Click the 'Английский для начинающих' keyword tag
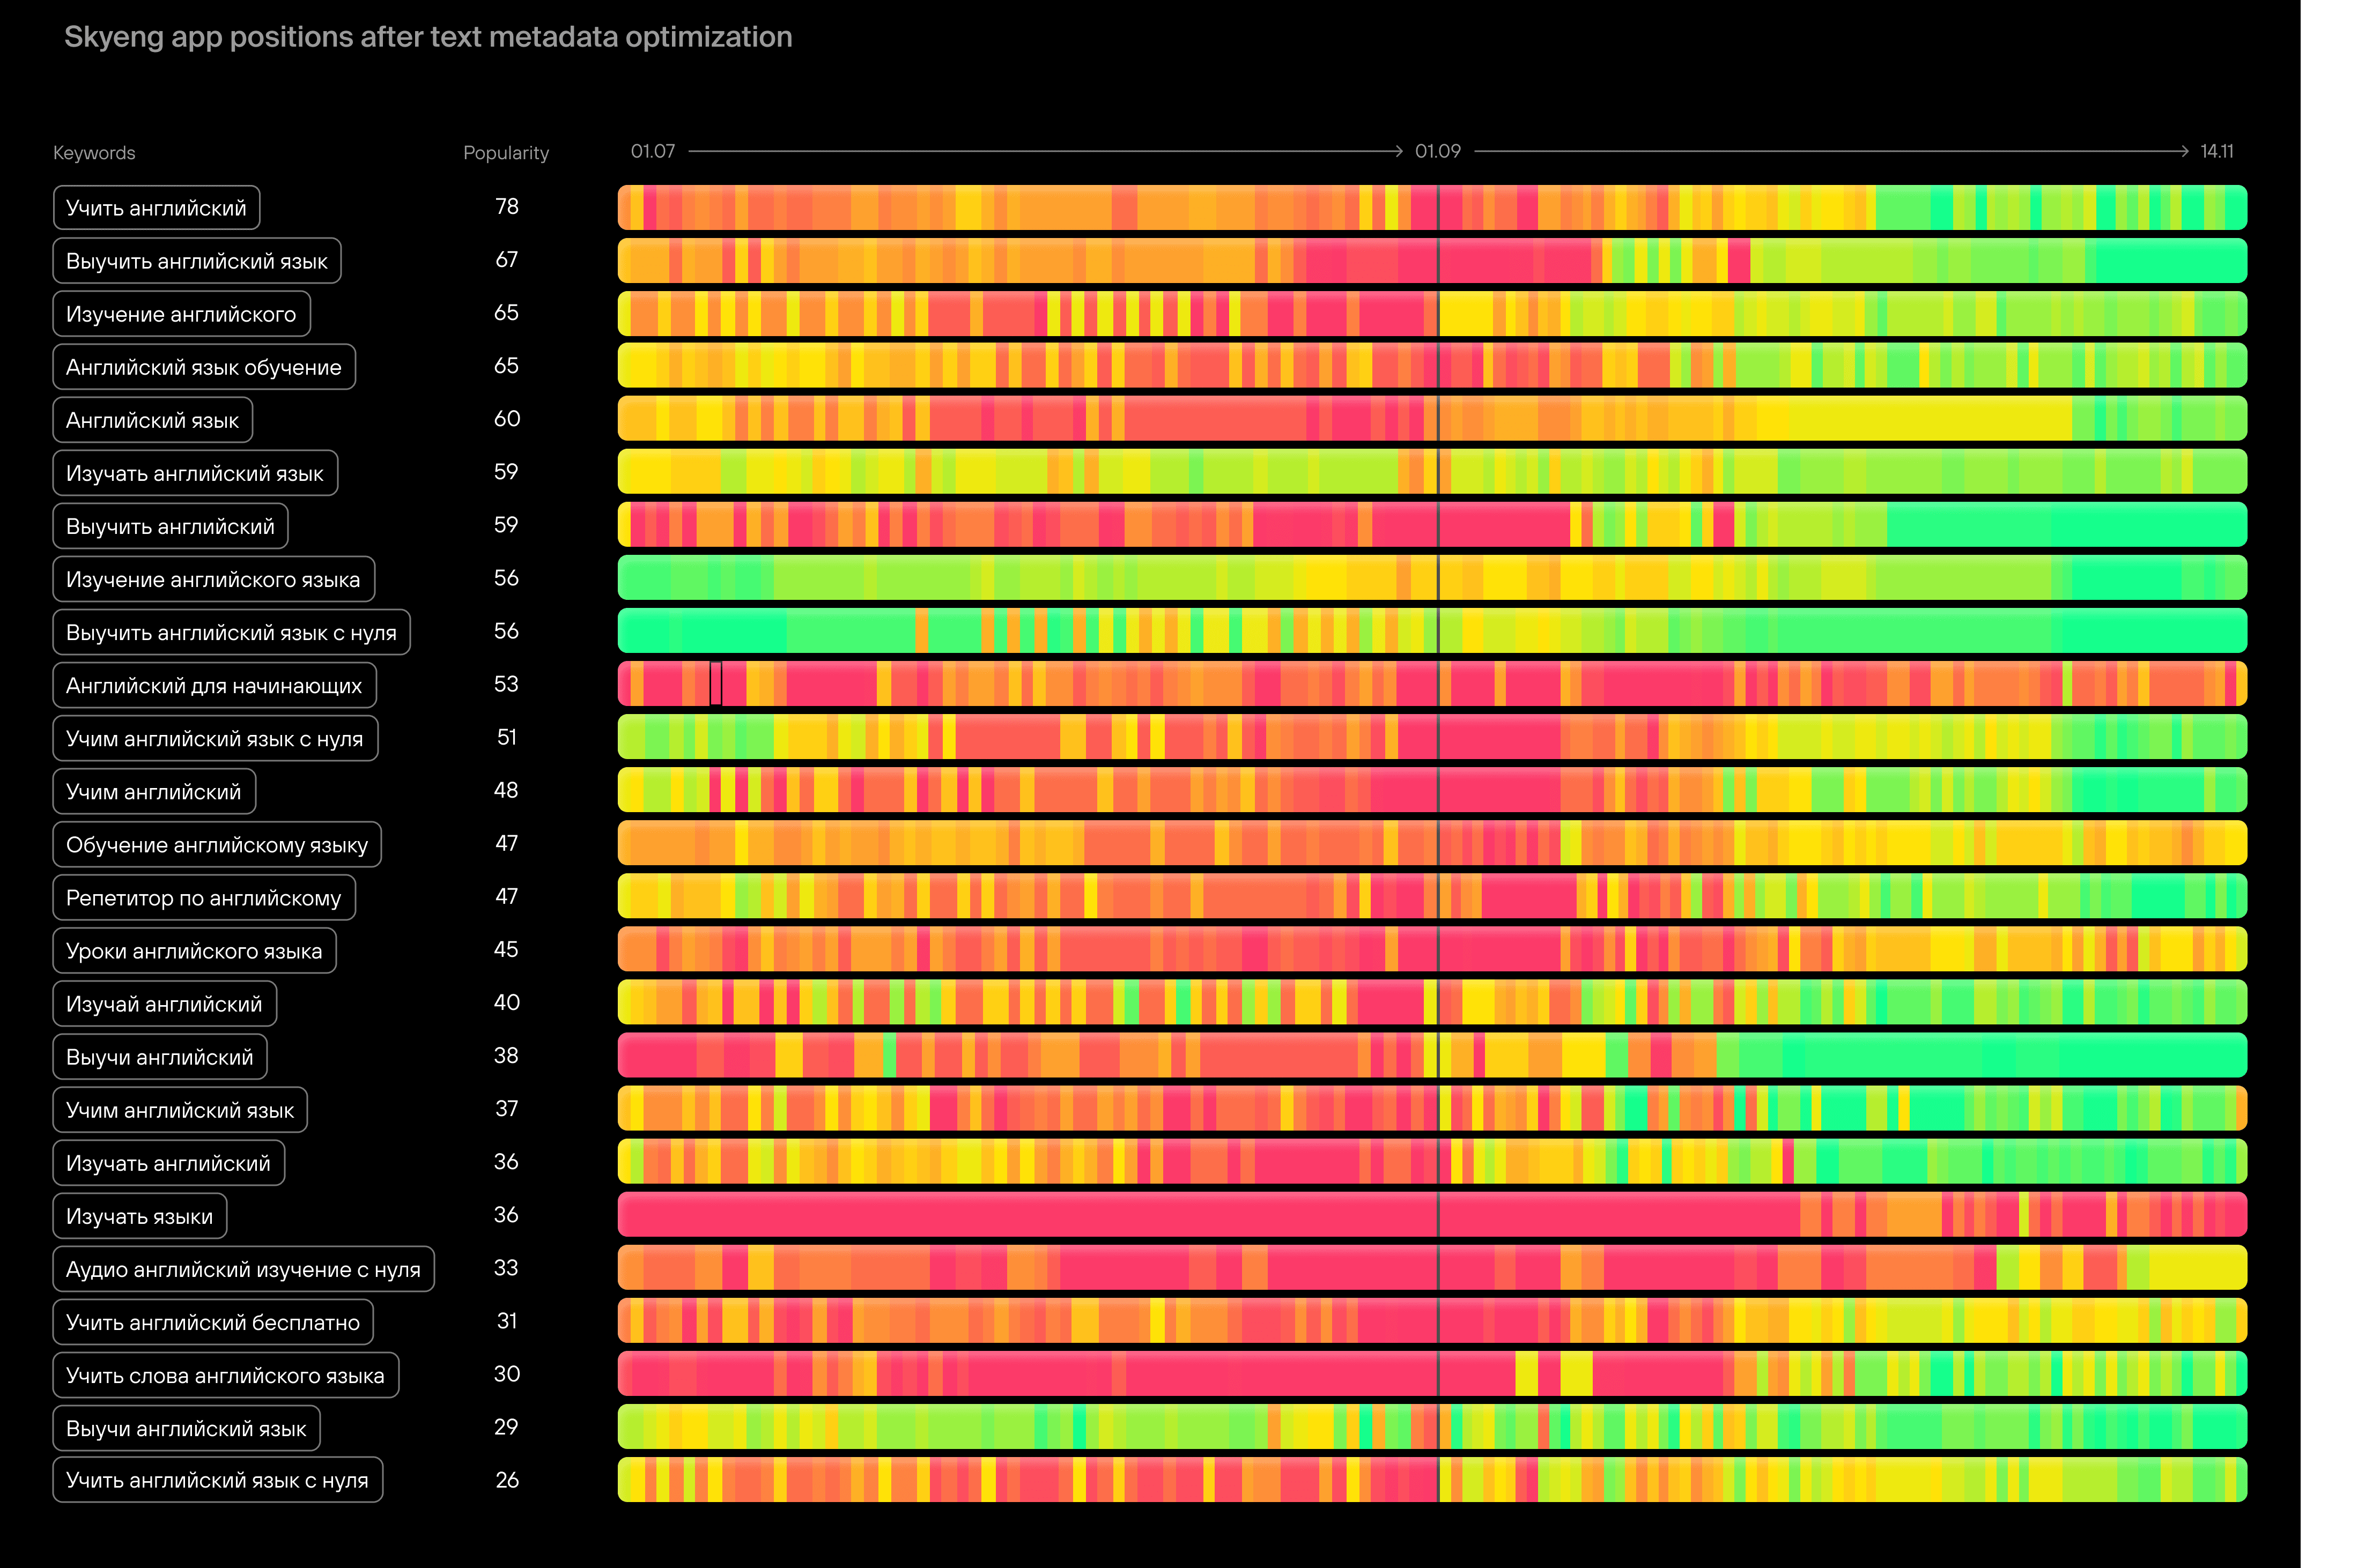Viewport: 2365px width, 1568px height. [214, 685]
